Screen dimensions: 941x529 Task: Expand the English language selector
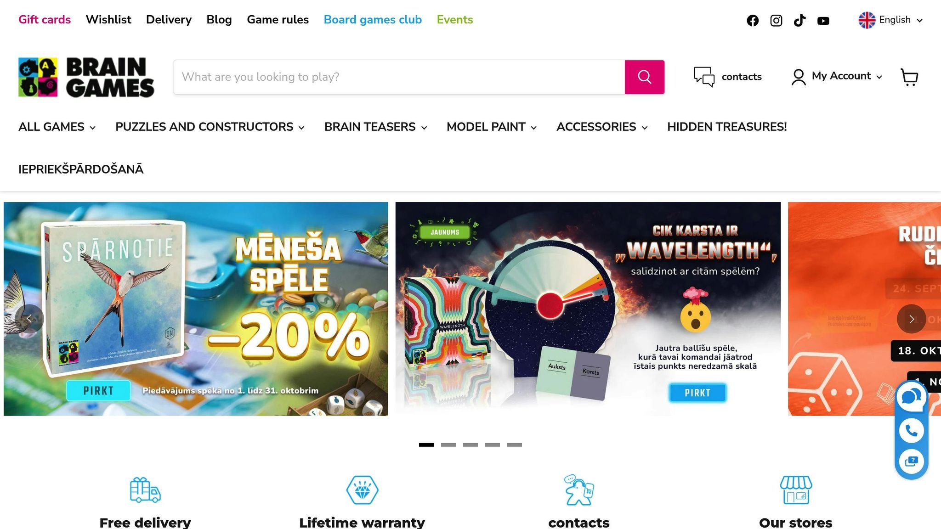coord(890,20)
